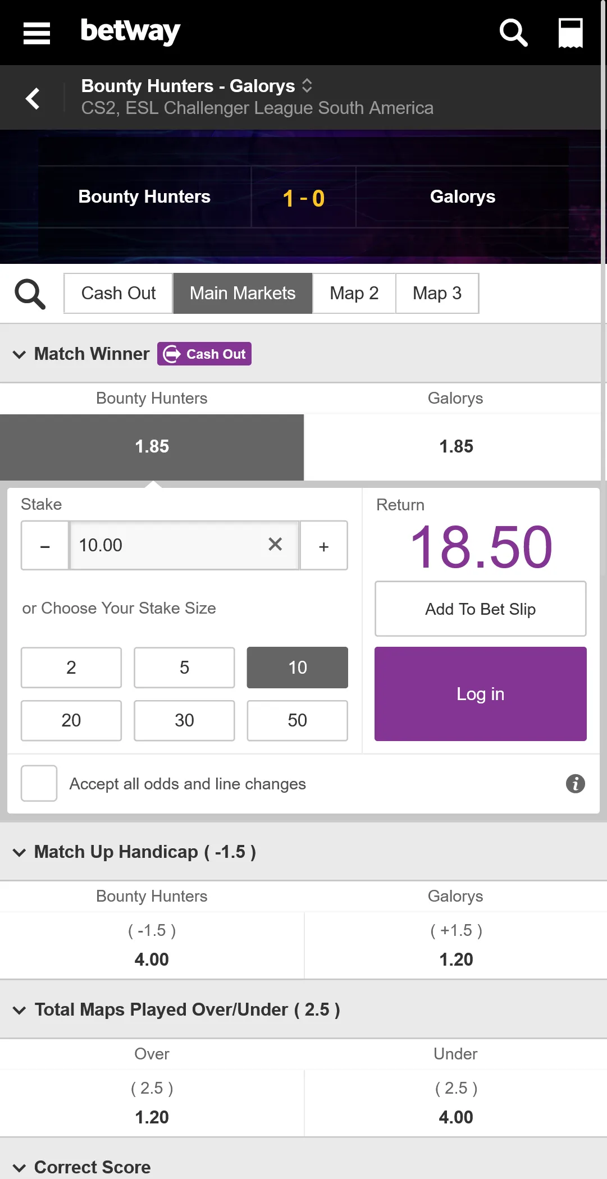Check Accept all odds and line changes
This screenshot has height=1179, width=607.
[x=39, y=783]
